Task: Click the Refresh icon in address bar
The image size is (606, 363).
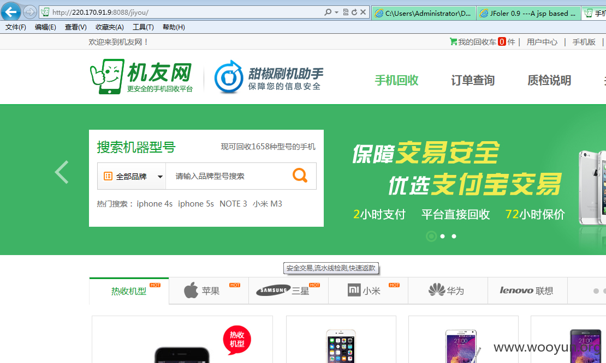Action: coord(354,13)
